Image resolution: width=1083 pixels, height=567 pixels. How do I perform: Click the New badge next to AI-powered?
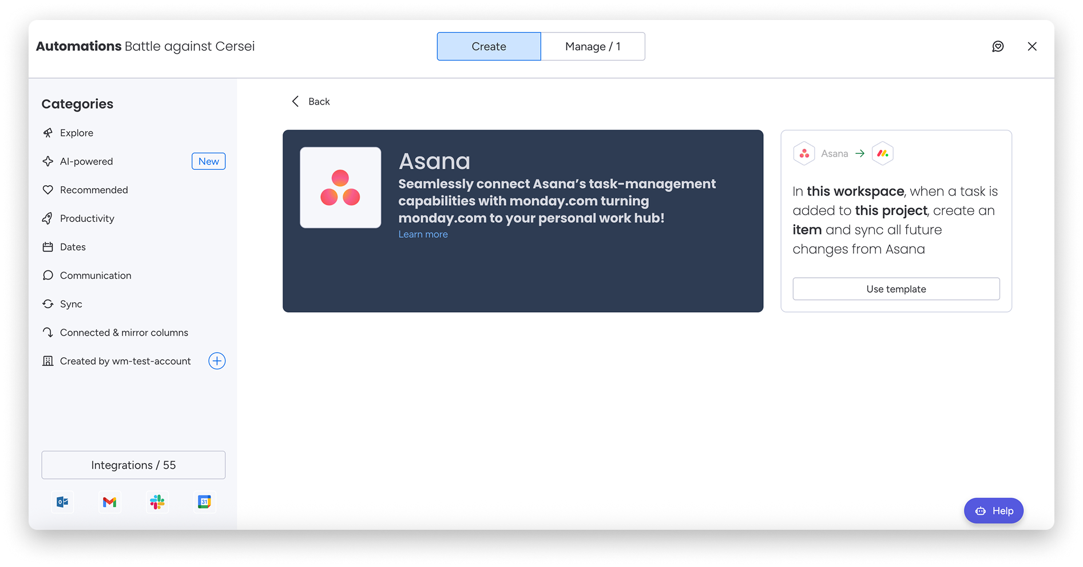pos(208,161)
